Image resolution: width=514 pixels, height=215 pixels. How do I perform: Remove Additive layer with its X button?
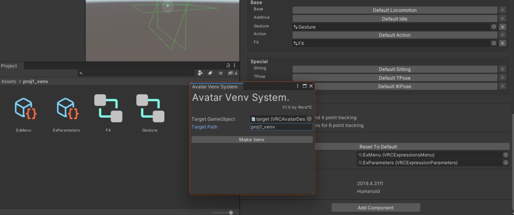coord(502,19)
